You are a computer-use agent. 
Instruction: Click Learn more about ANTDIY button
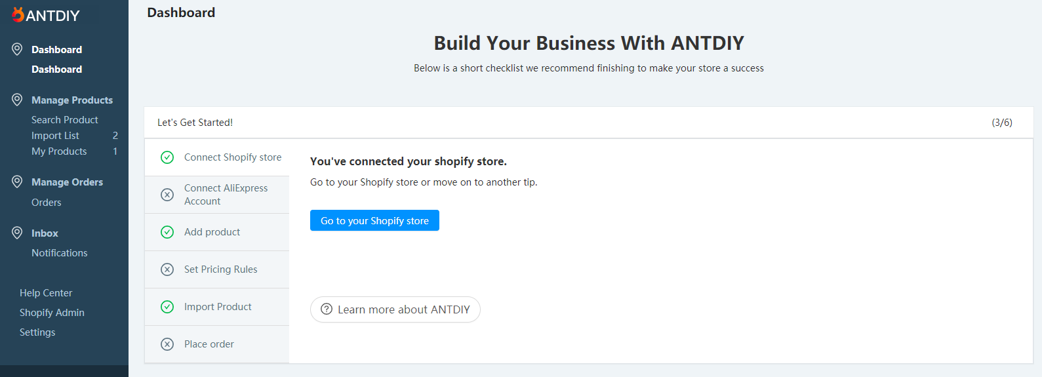395,309
